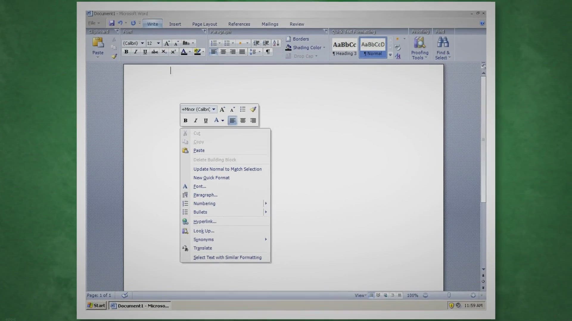Open the Calibri font name dropdown
The height and width of the screenshot is (321, 572).
[142, 43]
